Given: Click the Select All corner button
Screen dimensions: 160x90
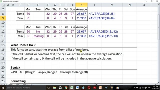Looking at the screenshot, I should click(x=3, y=5).
